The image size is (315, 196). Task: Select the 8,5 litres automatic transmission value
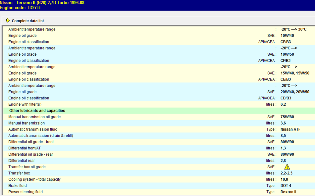[283, 136]
